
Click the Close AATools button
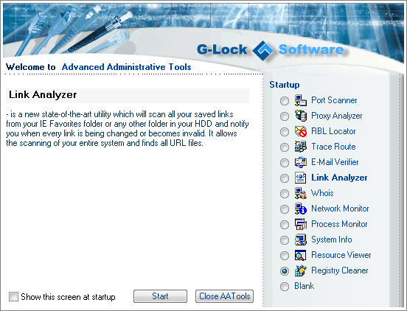[225, 296]
